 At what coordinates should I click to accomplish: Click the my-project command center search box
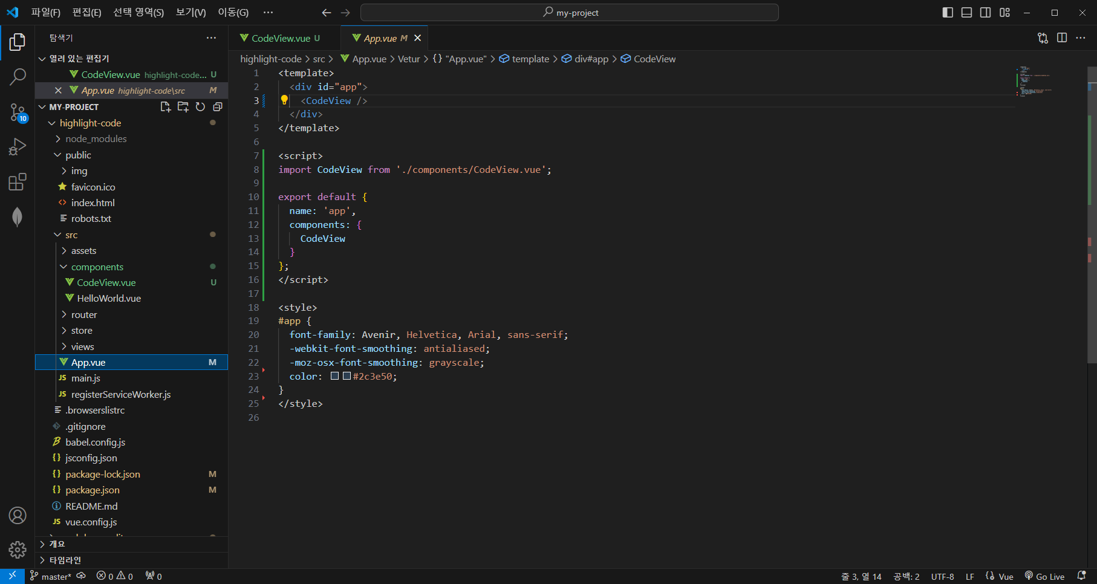coord(568,12)
